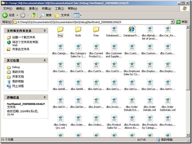
Task: Select dbo.Order Details Ext... file
Action: click(132, 104)
